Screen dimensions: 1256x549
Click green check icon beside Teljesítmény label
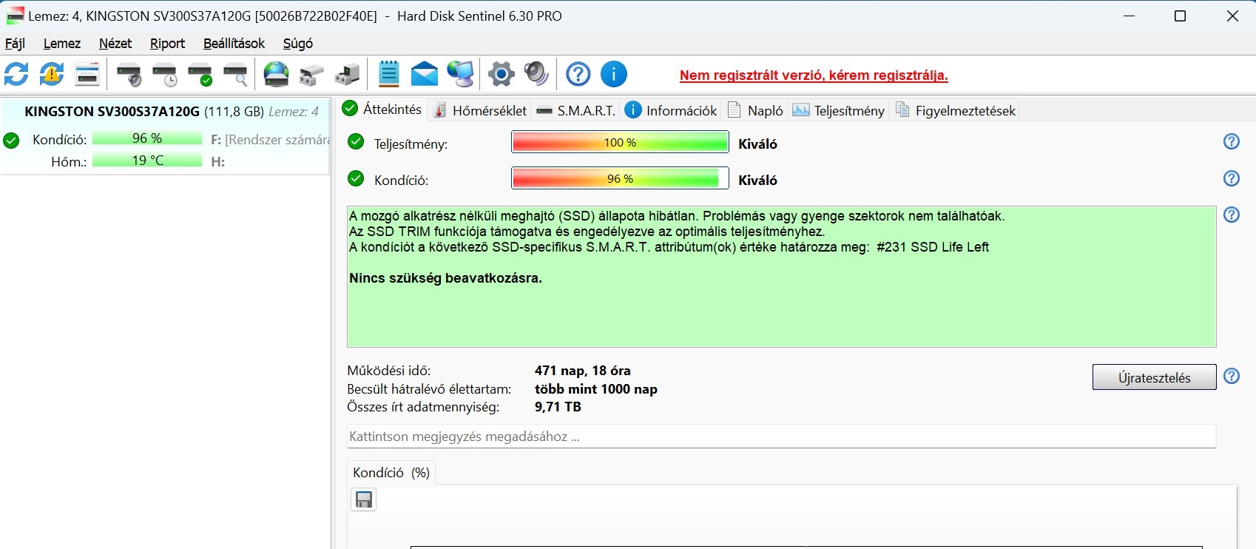356,141
